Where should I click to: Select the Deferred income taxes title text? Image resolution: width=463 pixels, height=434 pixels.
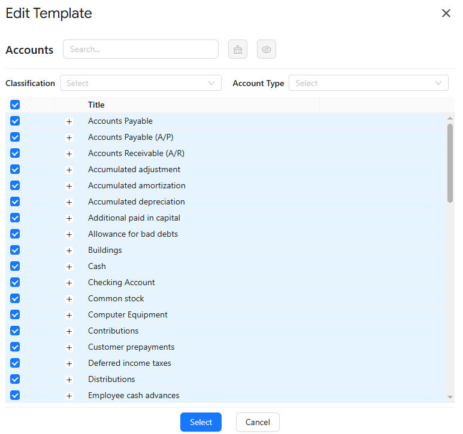pos(129,363)
